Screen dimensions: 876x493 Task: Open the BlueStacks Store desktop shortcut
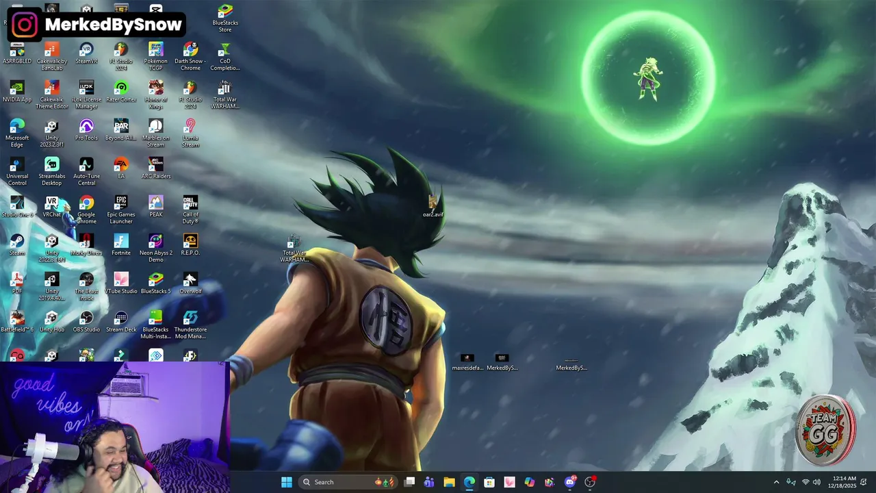tap(225, 18)
